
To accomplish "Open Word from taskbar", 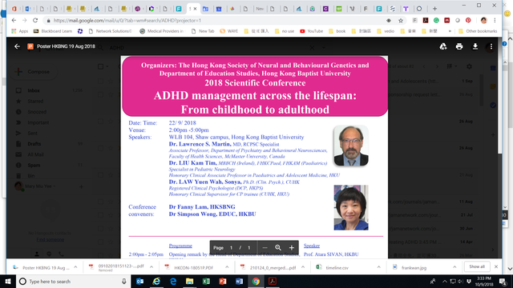I will click(239, 281).
